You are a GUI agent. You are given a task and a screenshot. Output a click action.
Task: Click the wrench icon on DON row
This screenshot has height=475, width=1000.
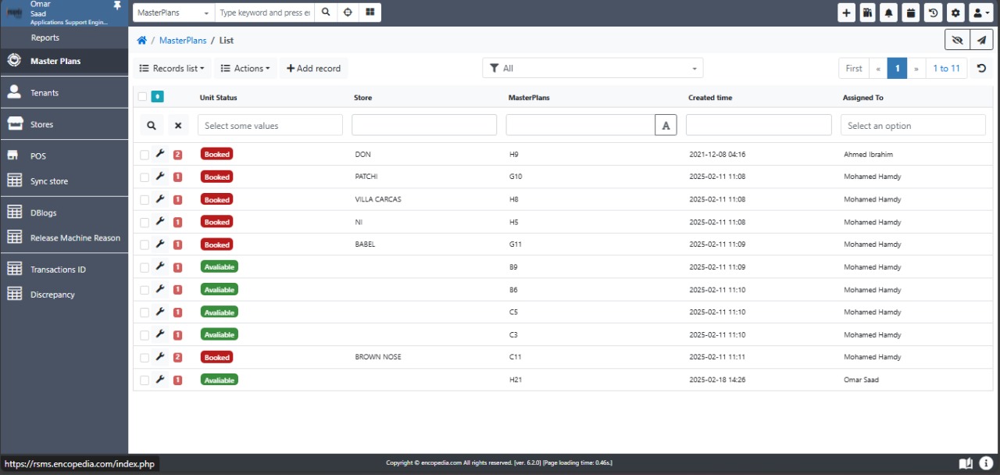tap(160, 154)
